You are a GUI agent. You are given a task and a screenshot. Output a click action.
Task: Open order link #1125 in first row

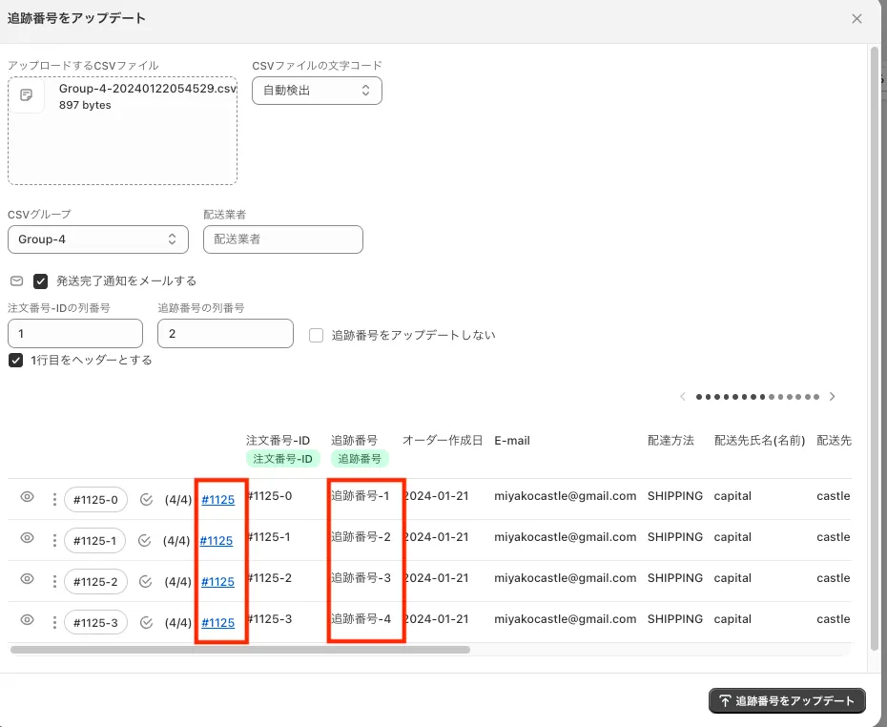pyautogui.click(x=217, y=499)
